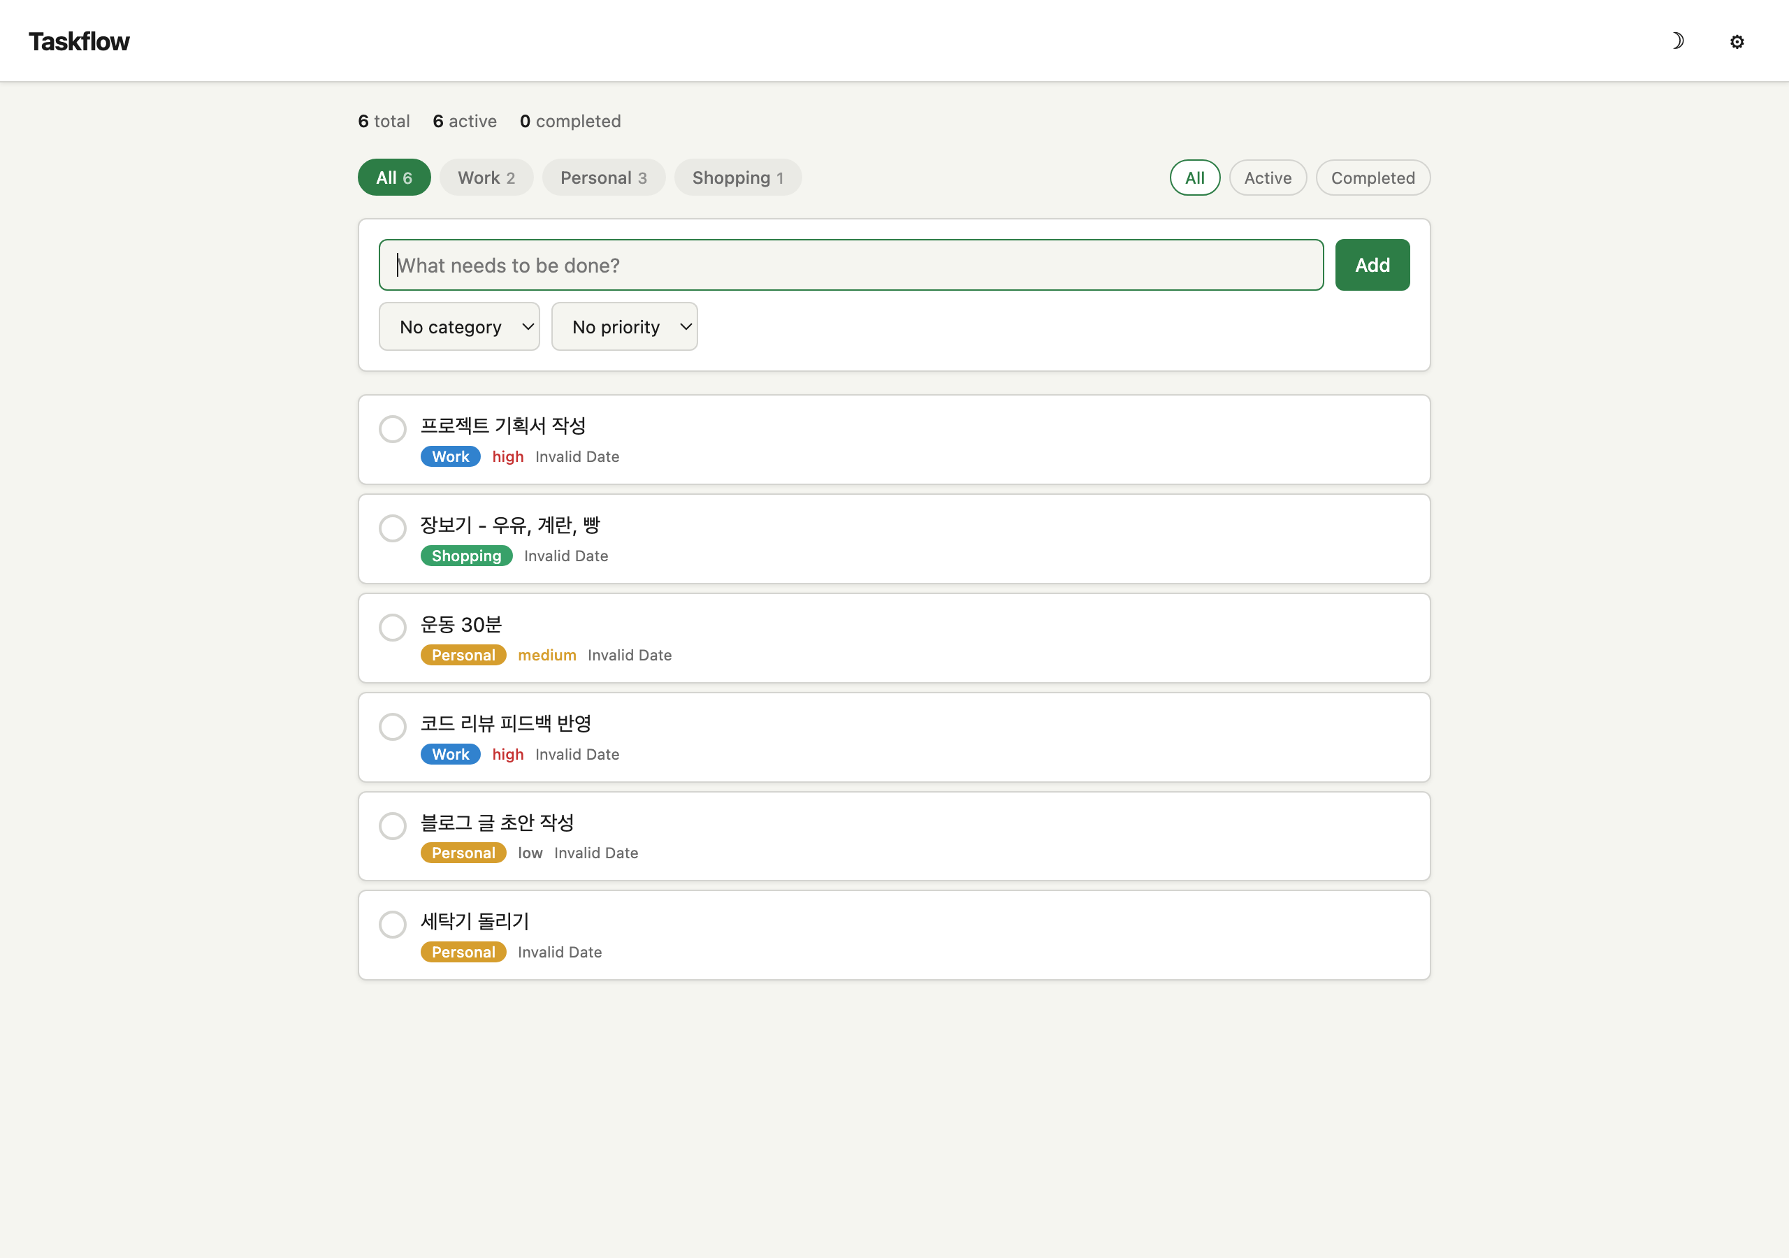Switch to the Active tasks filter

pyautogui.click(x=1268, y=177)
